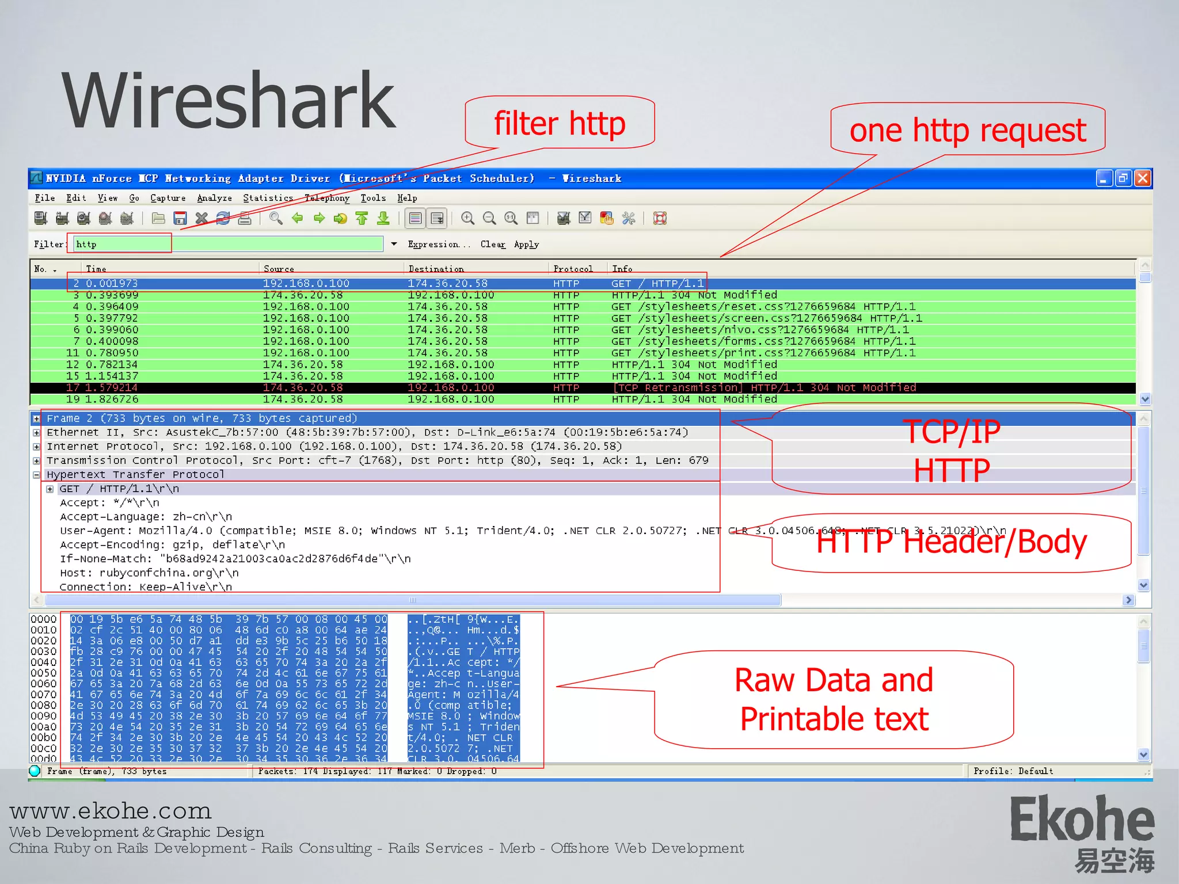
Task: Expand the Frame 2 tree node
Action: coord(37,418)
